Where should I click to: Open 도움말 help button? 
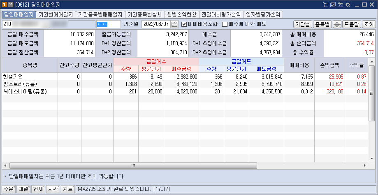pyautogui.click(x=352, y=24)
